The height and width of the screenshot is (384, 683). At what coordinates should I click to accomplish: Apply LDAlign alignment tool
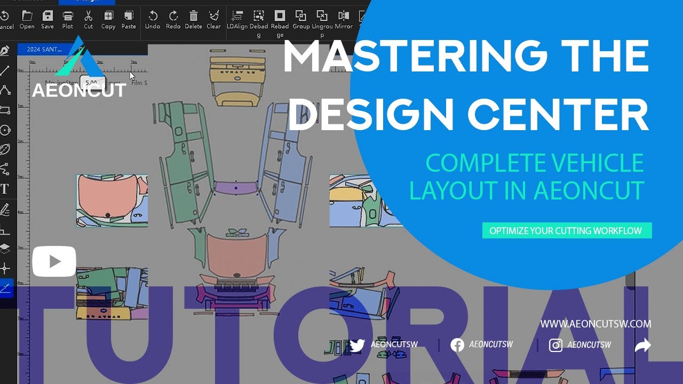coord(237,20)
